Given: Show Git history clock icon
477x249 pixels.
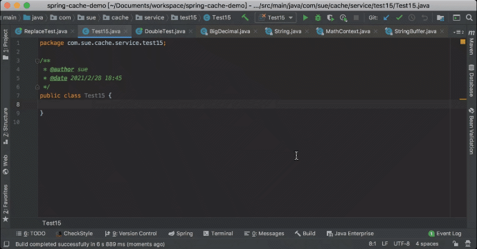Looking at the screenshot, I should pyautogui.click(x=412, y=18).
